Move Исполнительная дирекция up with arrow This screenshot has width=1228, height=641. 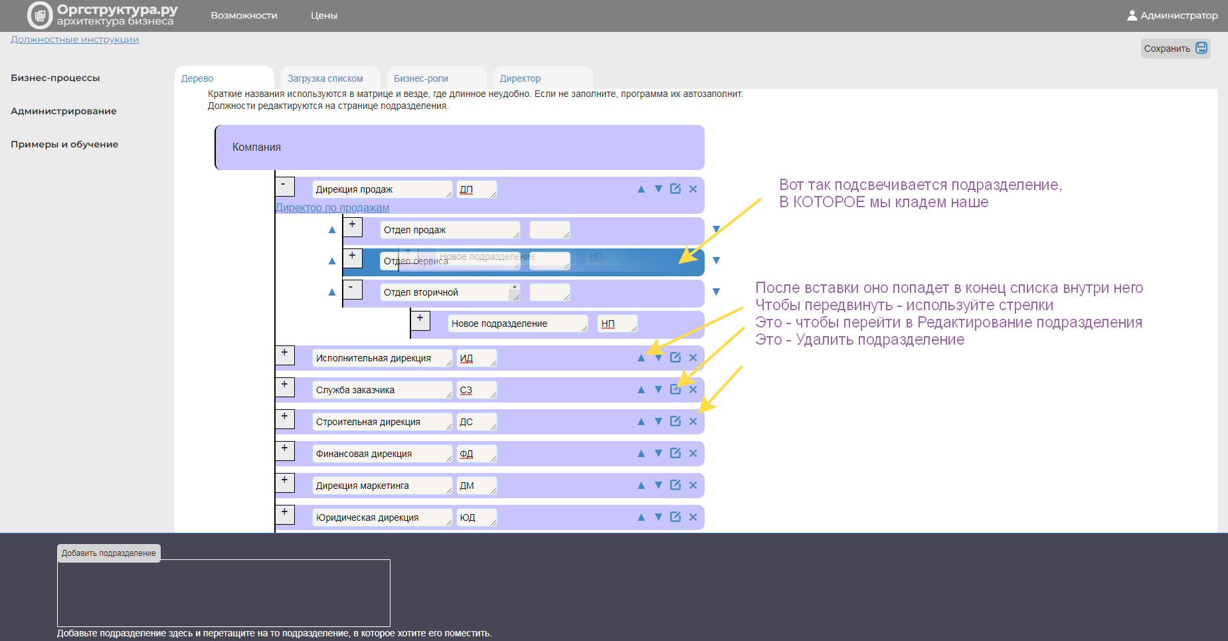point(641,358)
